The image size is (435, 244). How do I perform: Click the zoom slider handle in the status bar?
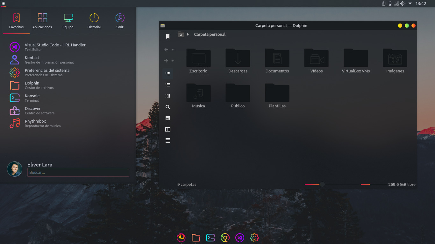tap(322, 184)
